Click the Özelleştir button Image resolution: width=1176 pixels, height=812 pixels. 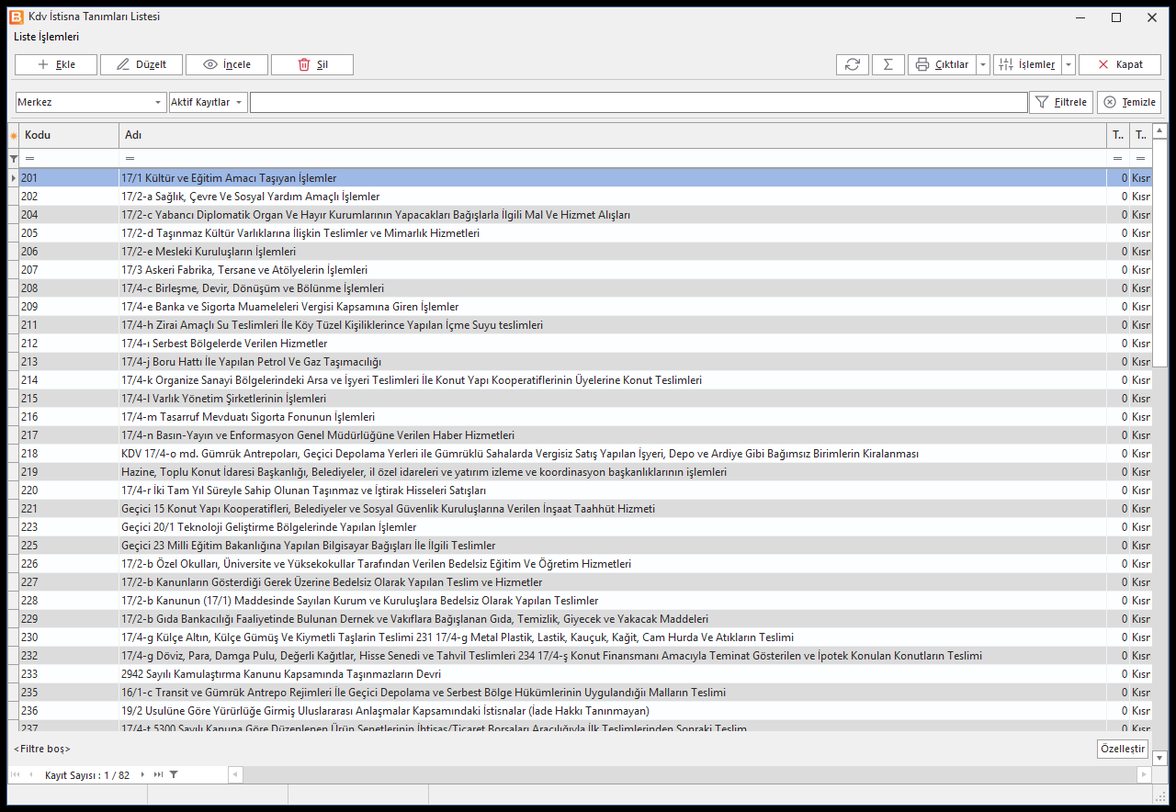[1123, 749]
